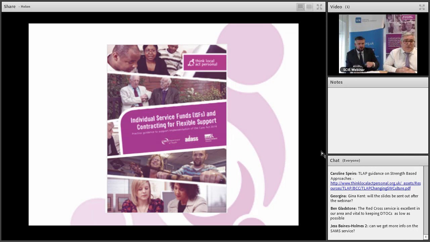Image resolution: width=430 pixels, height=242 pixels.
Task: Click Caroline Speirs' name in chat
Action: click(x=344, y=173)
